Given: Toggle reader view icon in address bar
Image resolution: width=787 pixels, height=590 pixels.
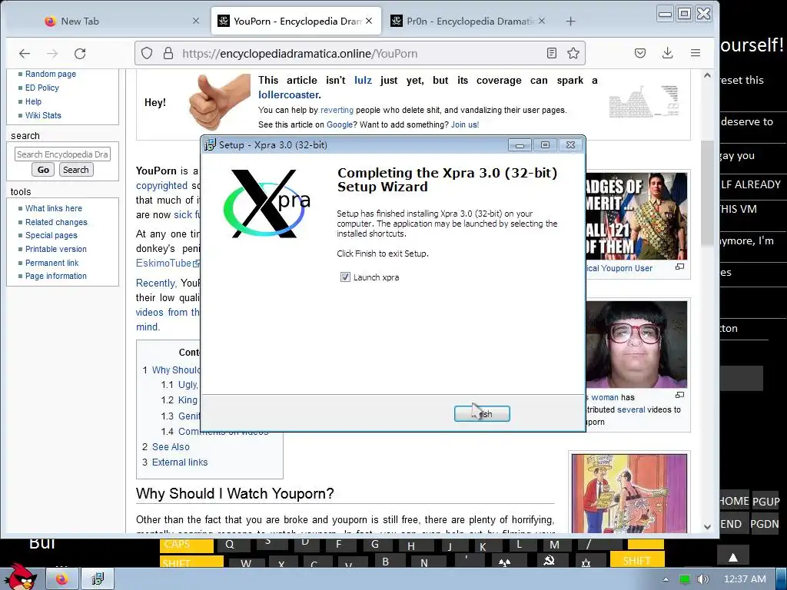Looking at the screenshot, I should [x=552, y=53].
